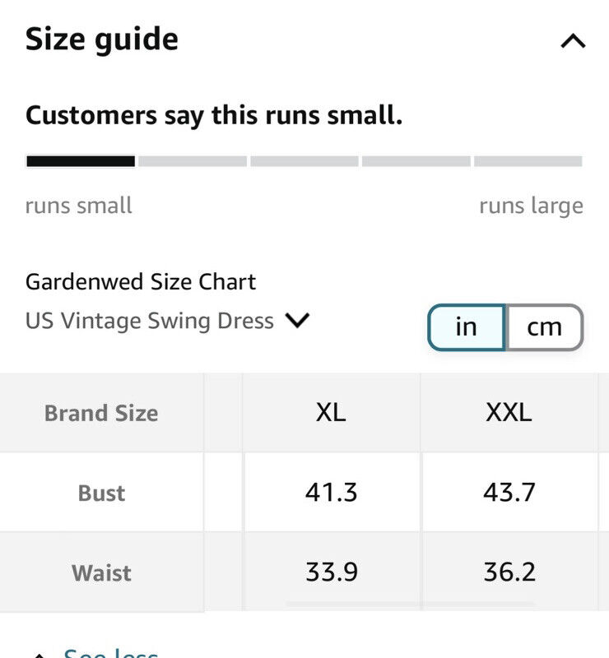
Task: Click the middle segment of fit scale
Action: click(x=304, y=161)
